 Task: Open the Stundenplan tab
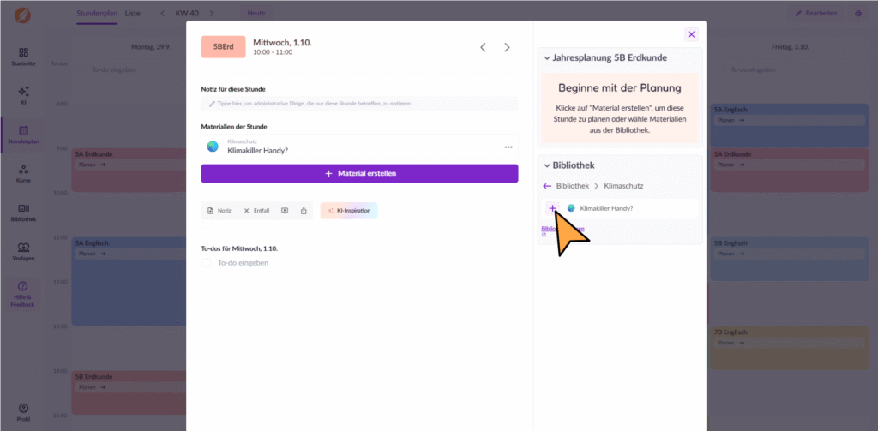[96, 14]
